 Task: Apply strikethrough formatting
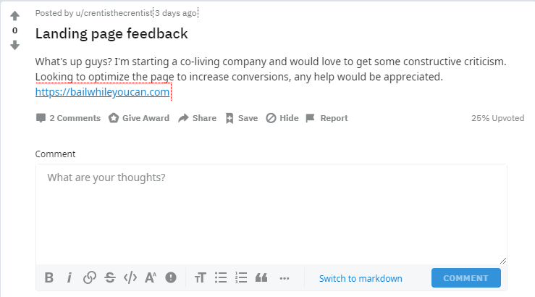point(110,277)
